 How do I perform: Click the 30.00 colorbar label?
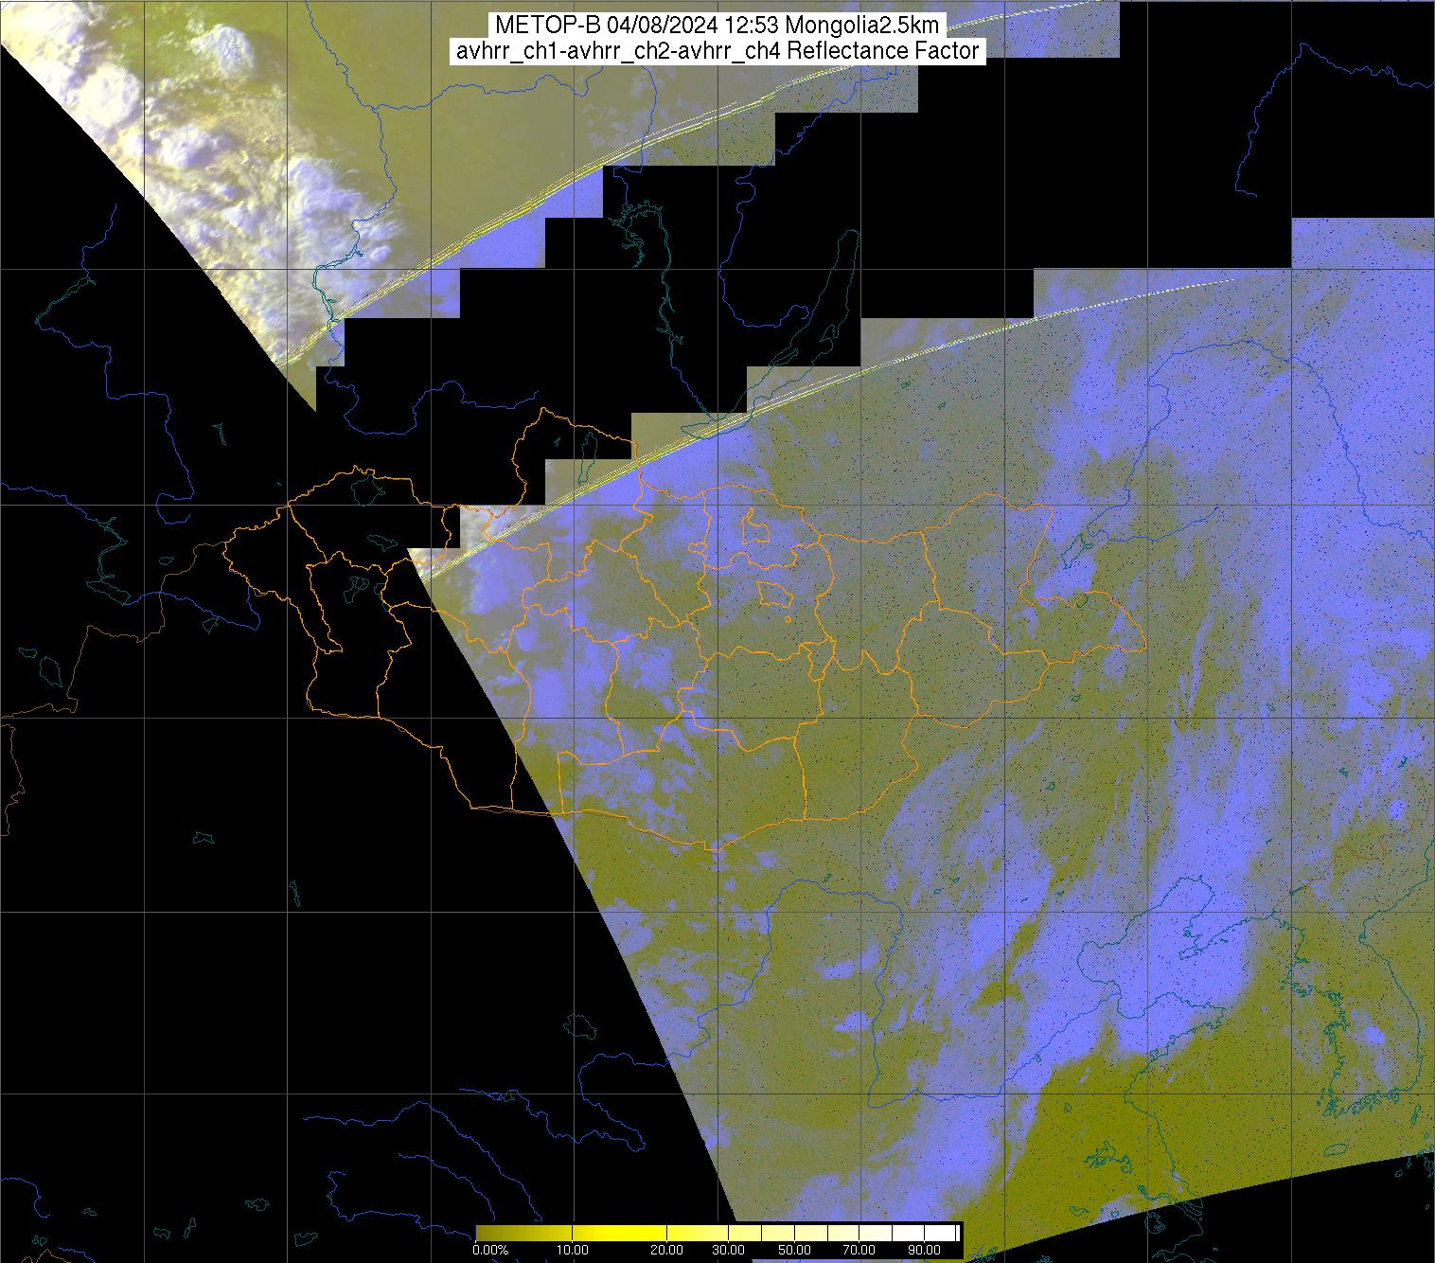coord(729,1250)
